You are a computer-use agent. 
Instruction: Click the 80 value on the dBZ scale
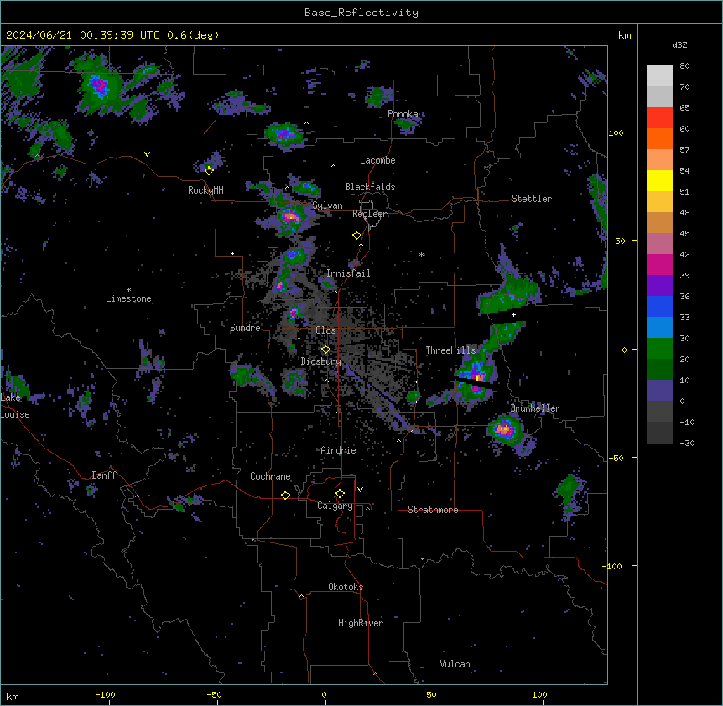tap(684, 66)
